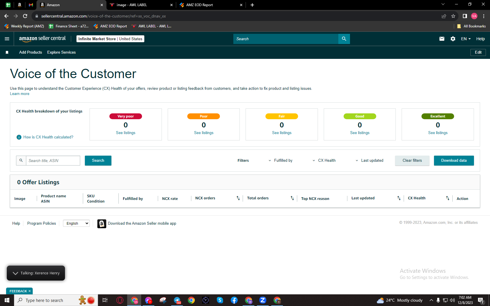Open the browser side panel
Viewport: 490px width, 306px height.
[x=465, y=16]
